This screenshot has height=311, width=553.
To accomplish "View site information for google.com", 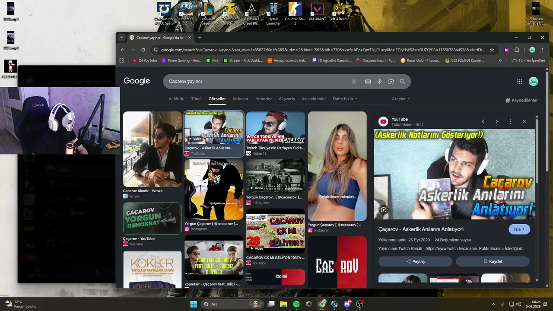I will tap(155, 50).
